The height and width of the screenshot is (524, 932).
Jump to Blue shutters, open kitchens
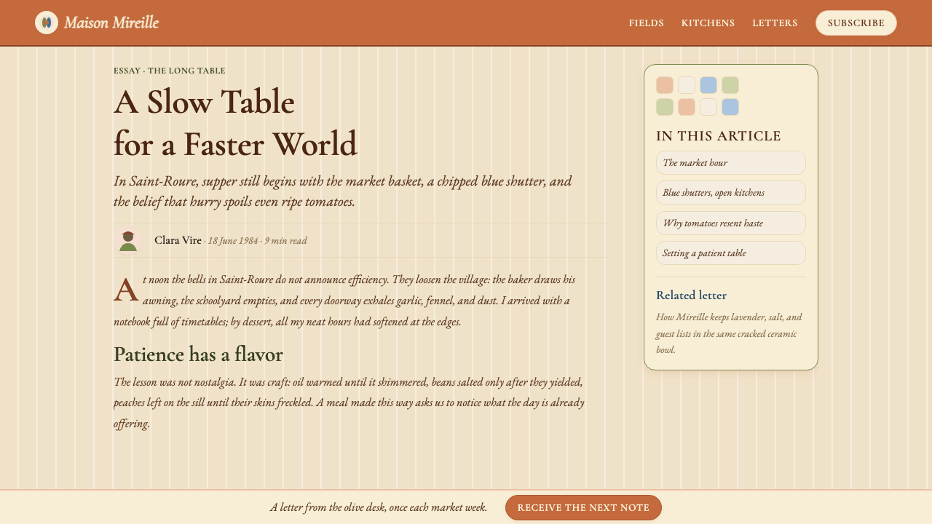(731, 193)
